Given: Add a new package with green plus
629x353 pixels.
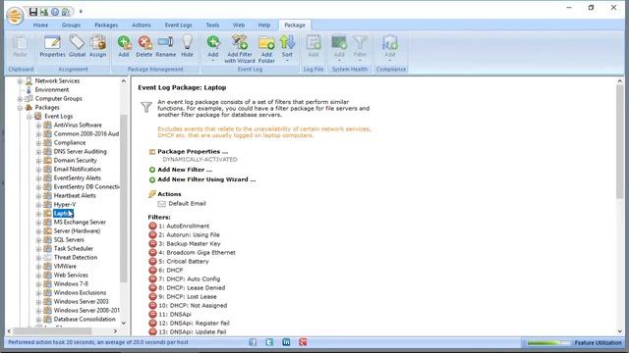Looking at the screenshot, I should click(x=124, y=46).
